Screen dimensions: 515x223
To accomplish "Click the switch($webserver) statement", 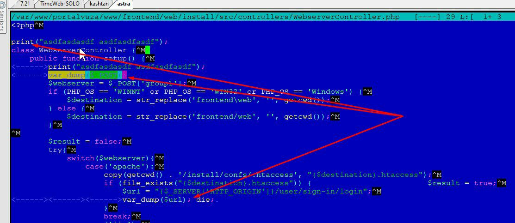I will point(111,158).
